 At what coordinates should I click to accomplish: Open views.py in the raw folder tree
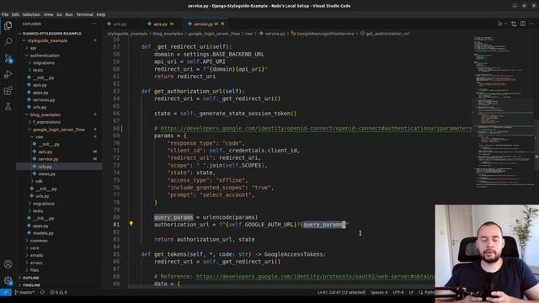[47, 174]
